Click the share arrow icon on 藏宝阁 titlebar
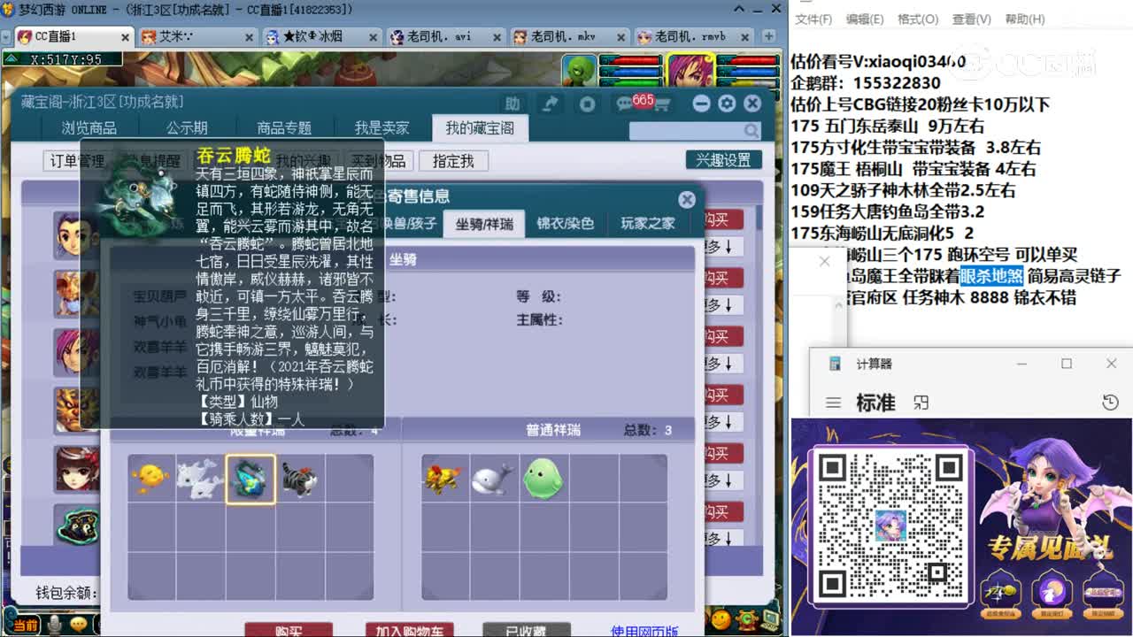Image resolution: width=1133 pixels, height=637 pixels. coord(549,104)
